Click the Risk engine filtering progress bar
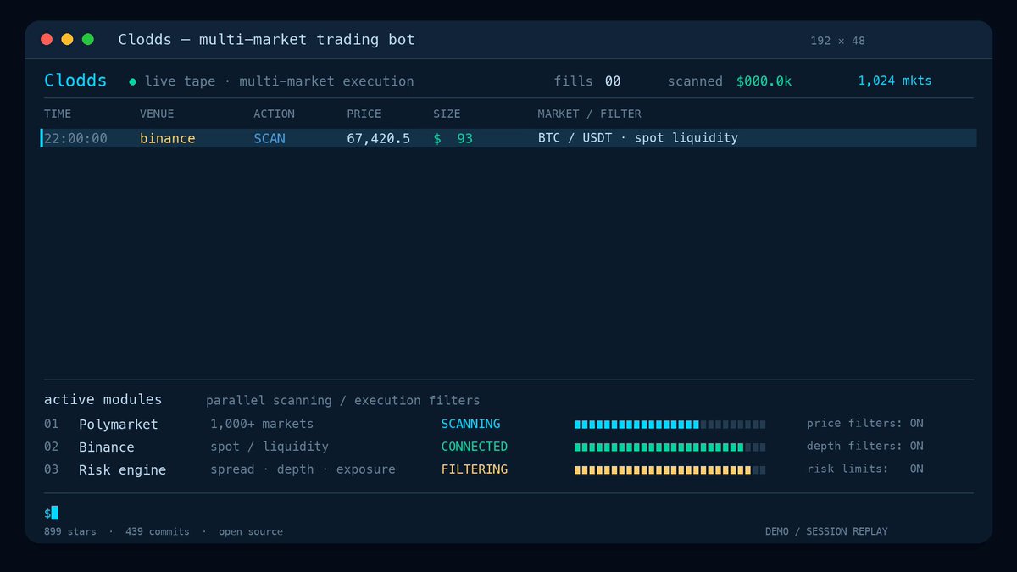This screenshot has height=572, width=1017. [x=670, y=469]
